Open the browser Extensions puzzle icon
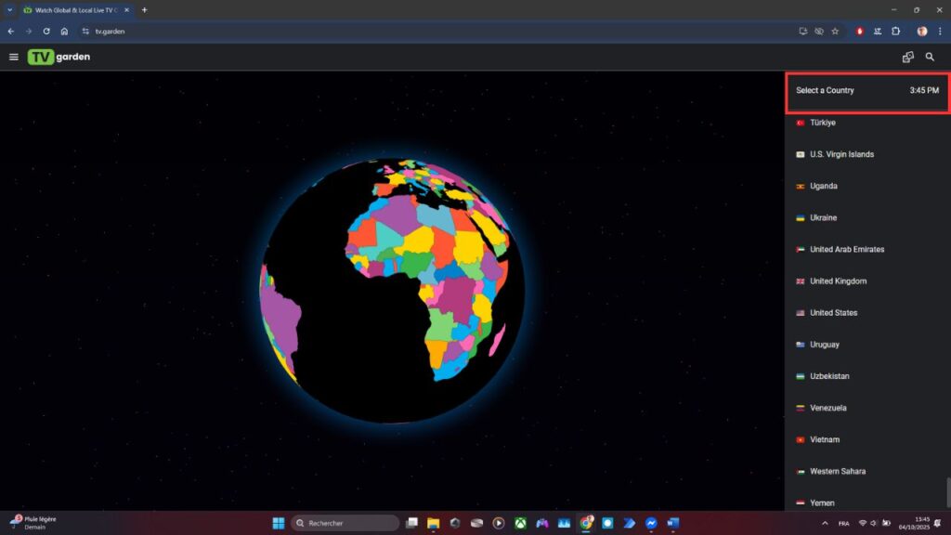Viewport: 951px width, 535px height. point(895,31)
